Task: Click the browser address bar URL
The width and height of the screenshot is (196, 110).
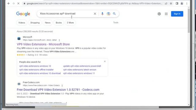Action: point(94,3)
